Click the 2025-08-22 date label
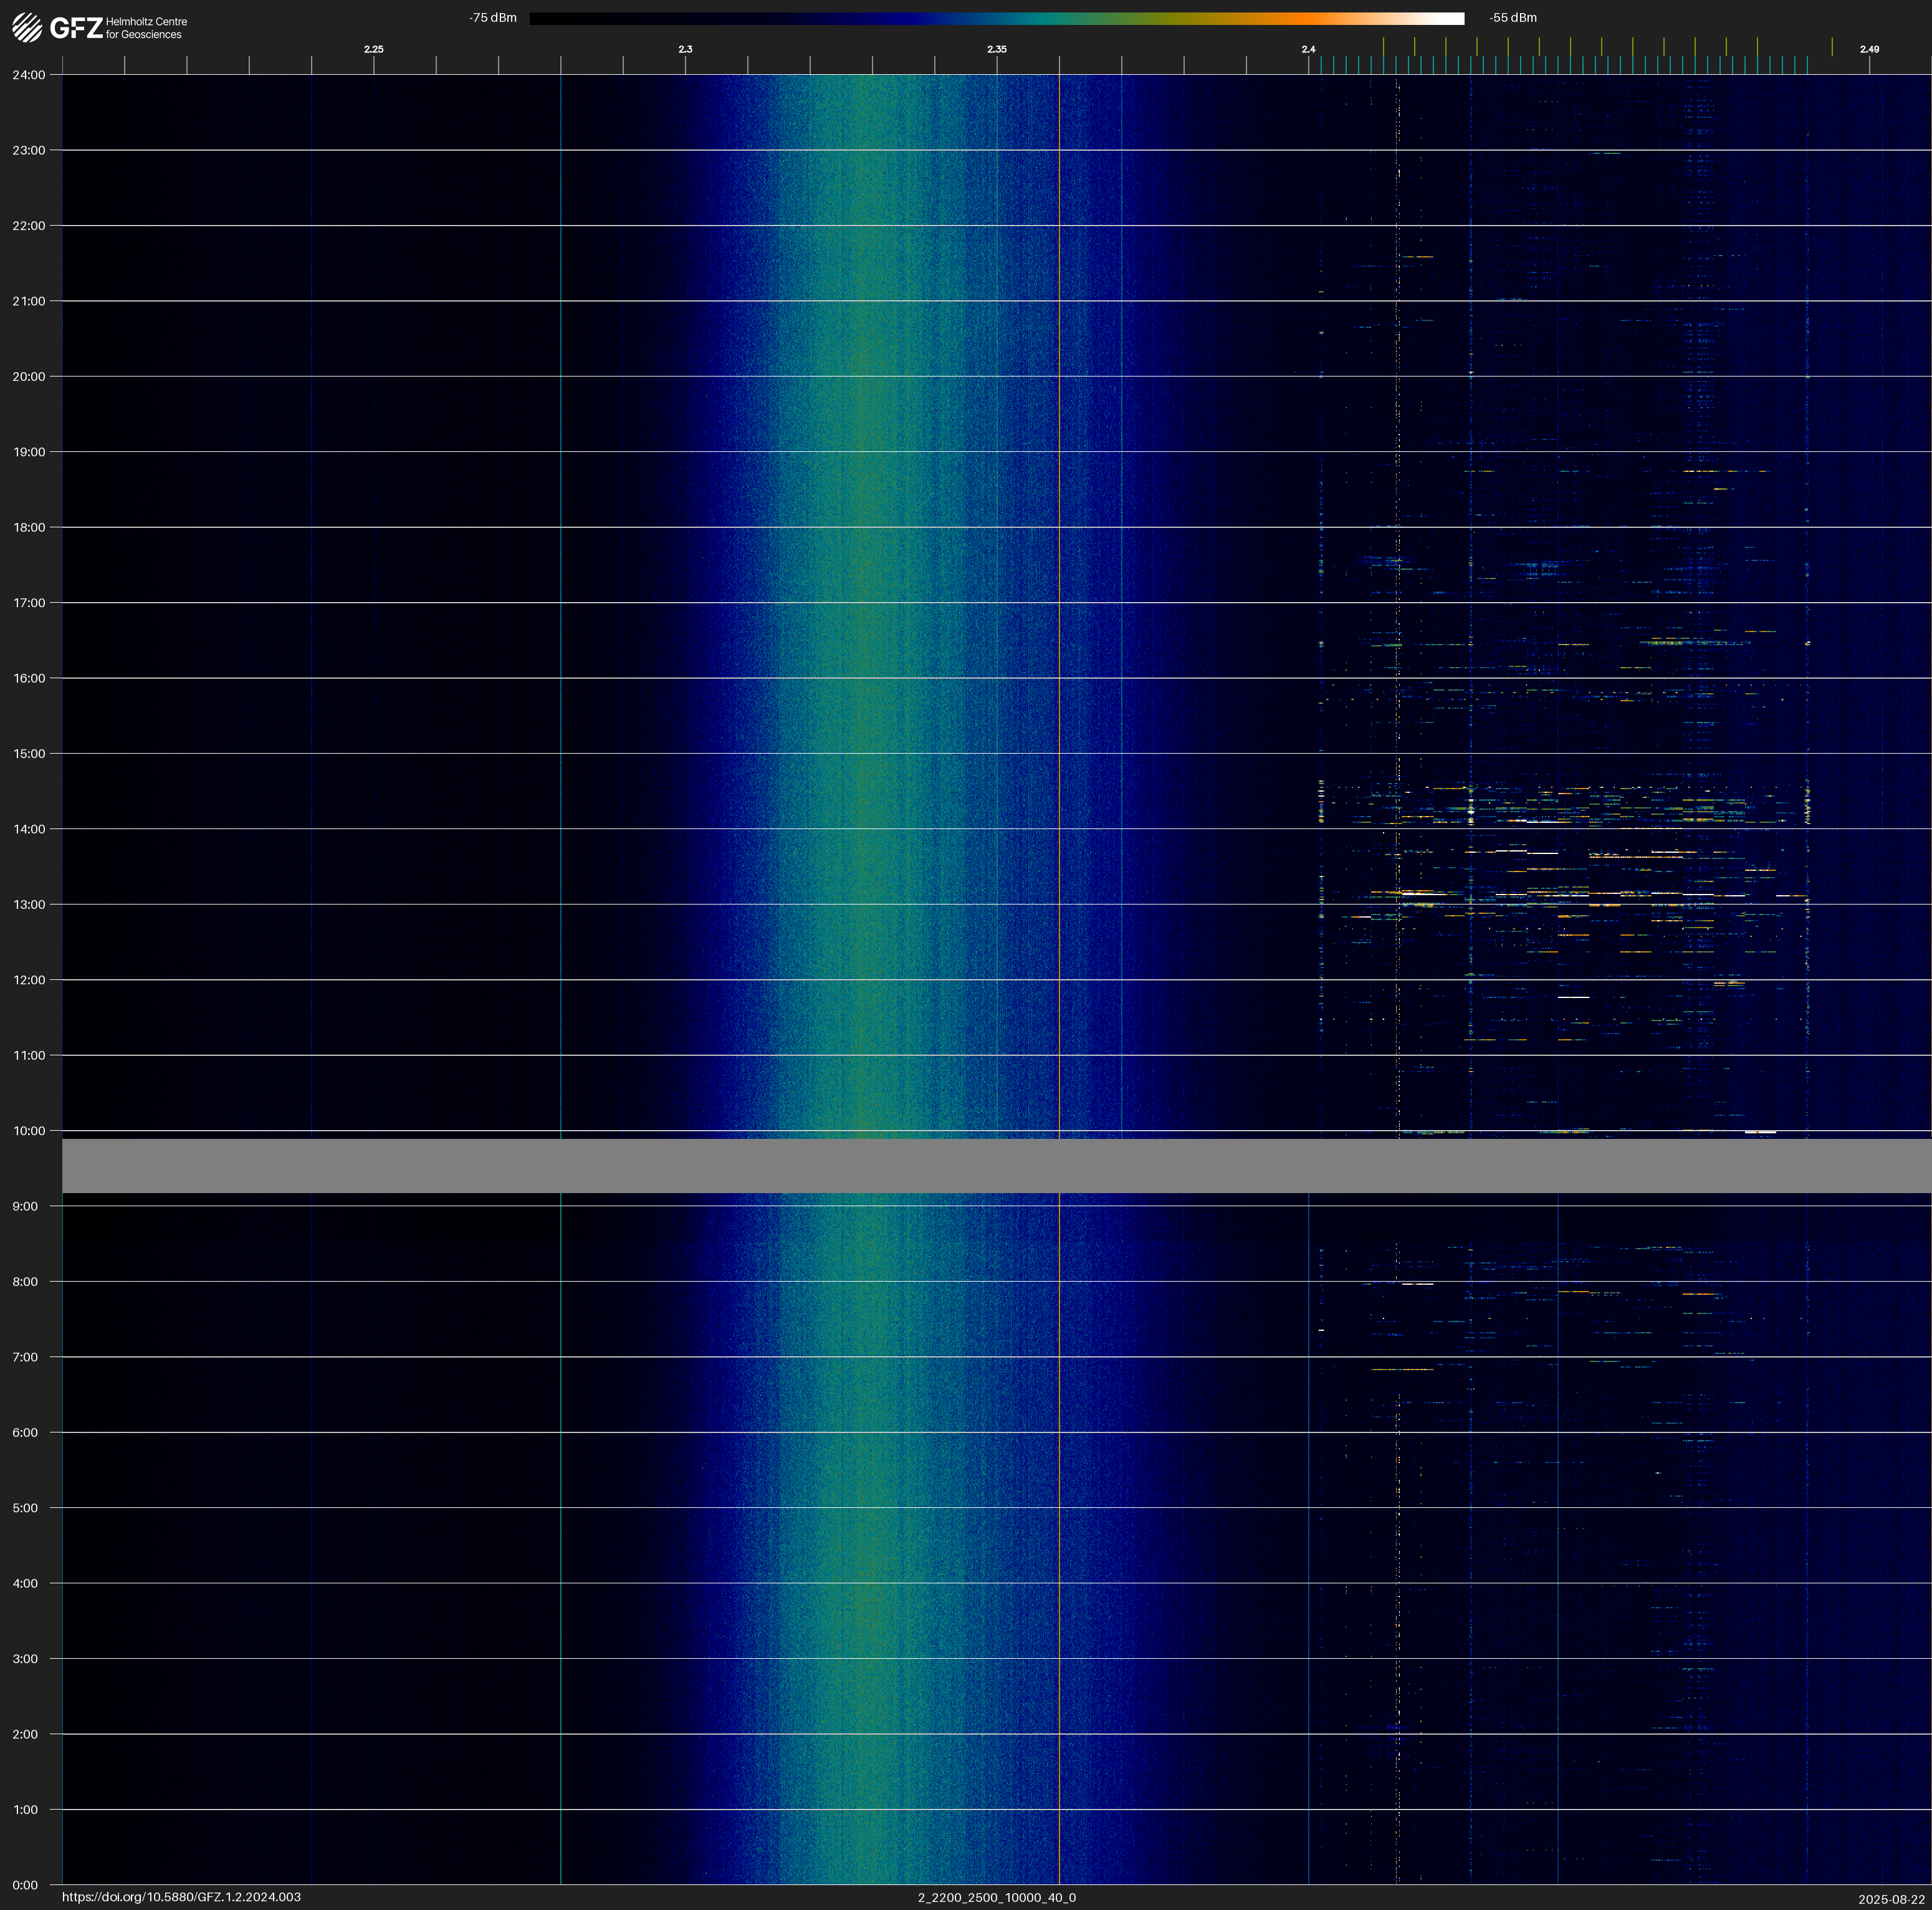 (1891, 1898)
